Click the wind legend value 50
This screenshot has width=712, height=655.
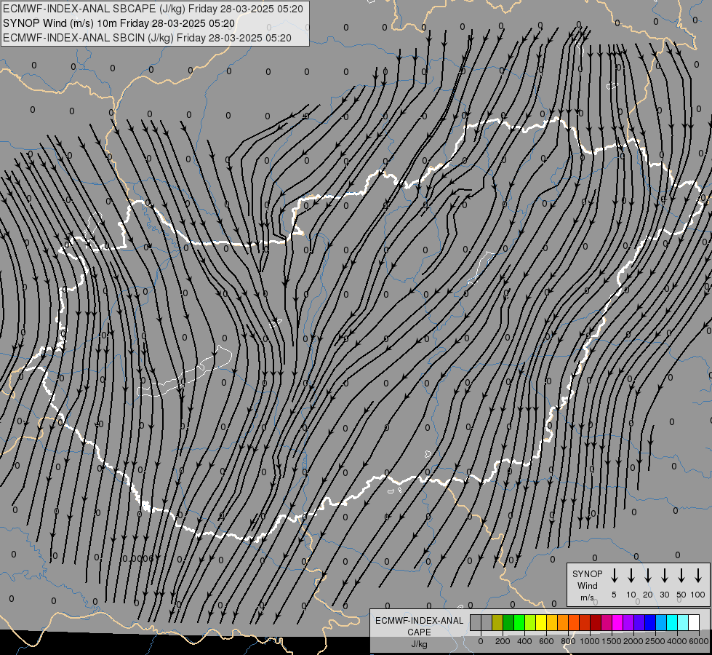[x=681, y=595]
